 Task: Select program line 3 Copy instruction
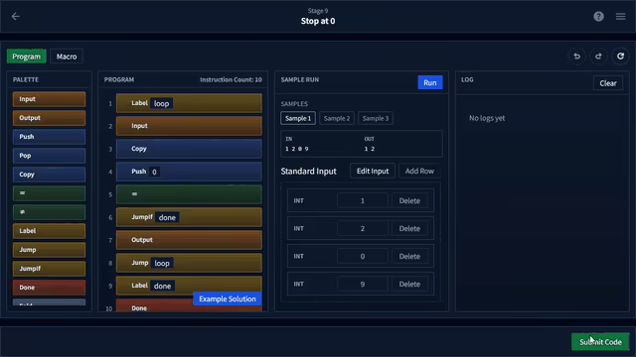189,149
